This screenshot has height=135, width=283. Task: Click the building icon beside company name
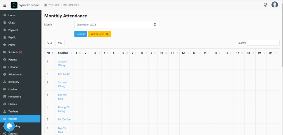(46, 5)
